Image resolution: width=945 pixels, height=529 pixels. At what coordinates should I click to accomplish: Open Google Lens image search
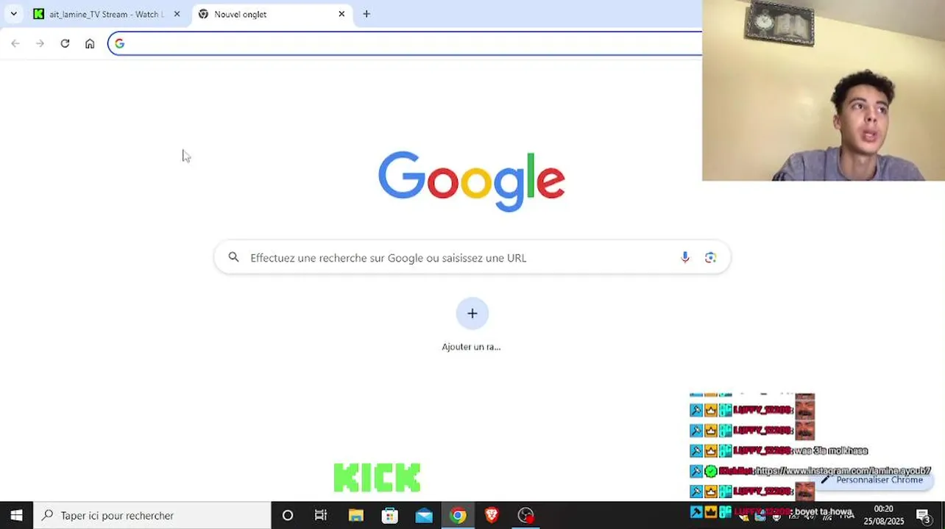coord(710,257)
